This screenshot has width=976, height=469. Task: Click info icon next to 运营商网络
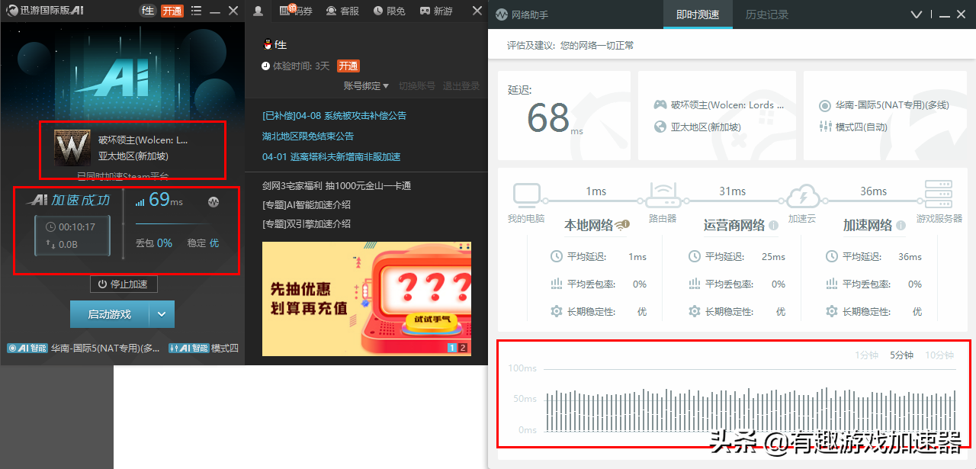[x=773, y=226]
